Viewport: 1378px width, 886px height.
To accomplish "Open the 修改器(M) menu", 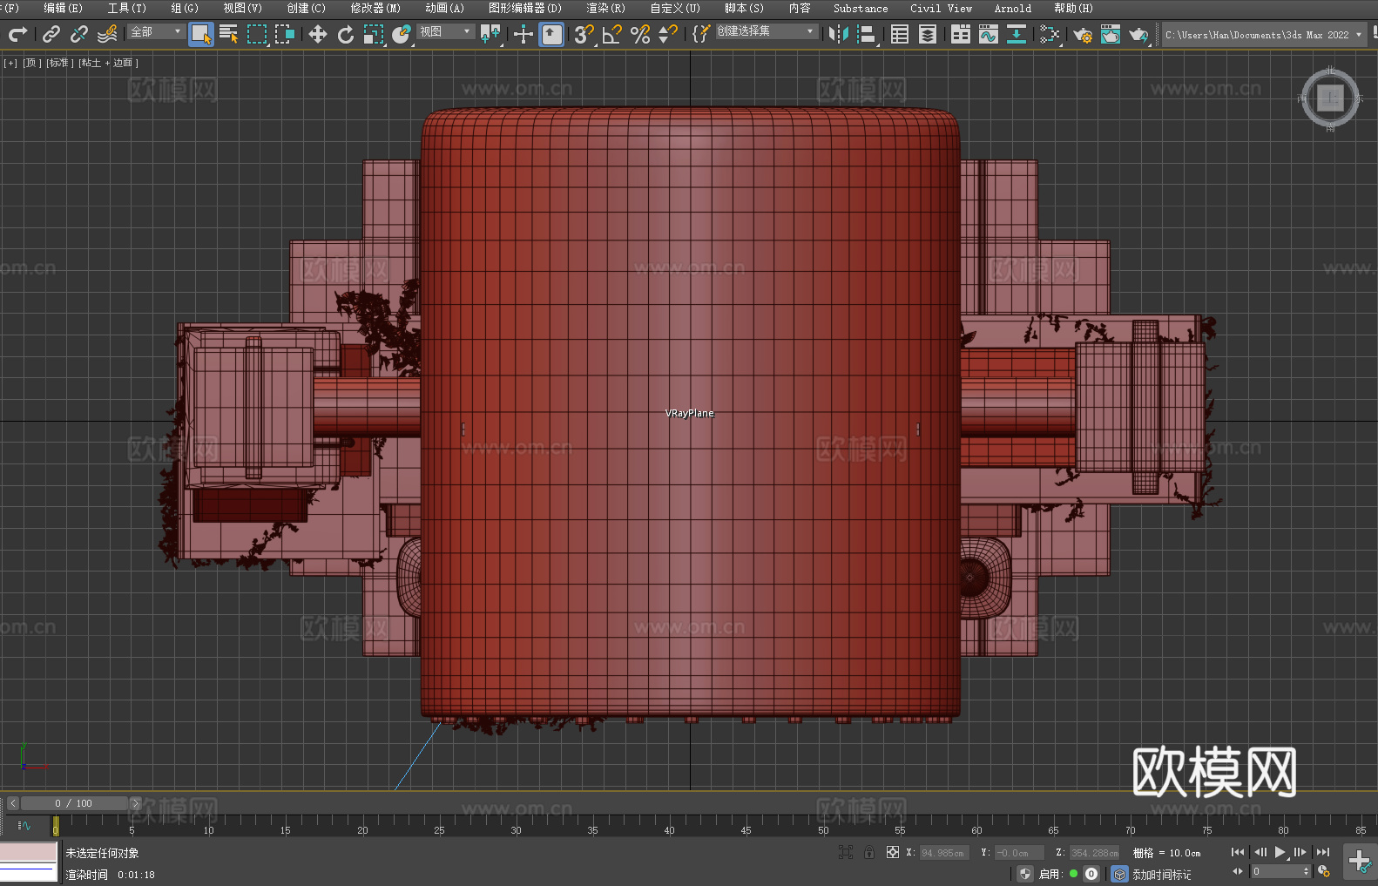I will coord(375,9).
